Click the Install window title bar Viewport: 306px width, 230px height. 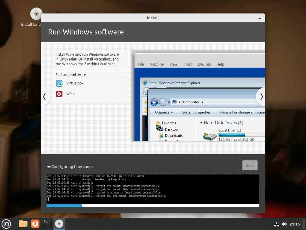coord(153,18)
